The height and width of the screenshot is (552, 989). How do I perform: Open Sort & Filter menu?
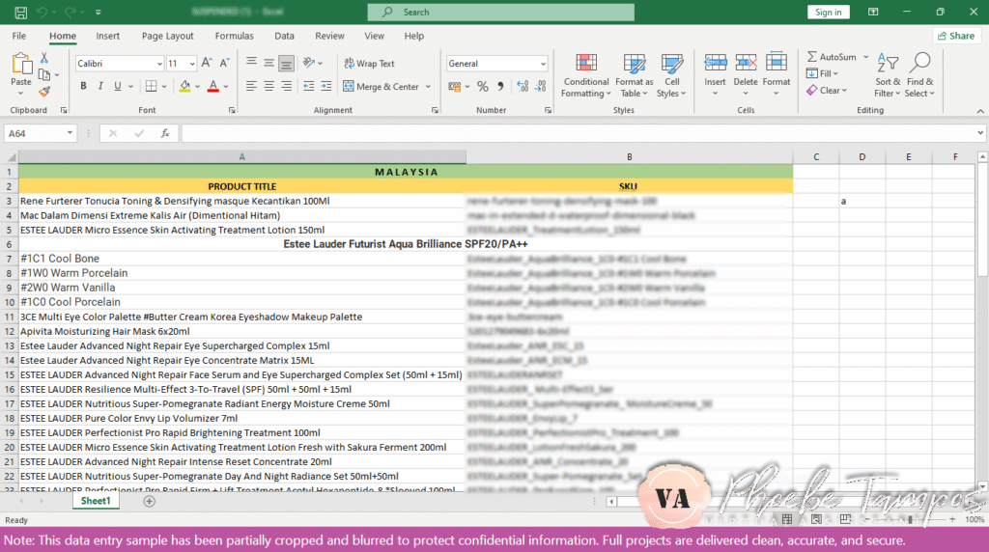click(x=887, y=75)
